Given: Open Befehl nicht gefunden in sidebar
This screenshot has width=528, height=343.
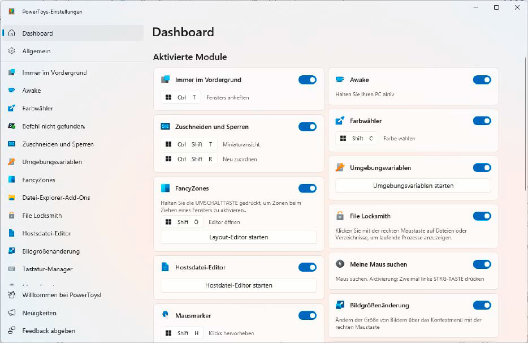Looking at the screenshot, I should (x=73, y=126).
